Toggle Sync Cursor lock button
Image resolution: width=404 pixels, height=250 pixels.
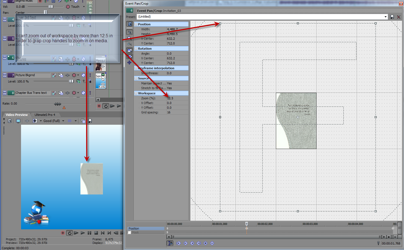coord(170,243)
